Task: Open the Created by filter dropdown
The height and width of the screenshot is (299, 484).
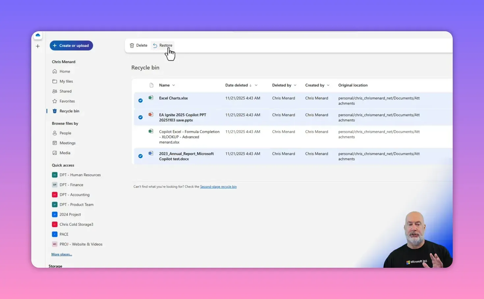Action: point(329,85)
